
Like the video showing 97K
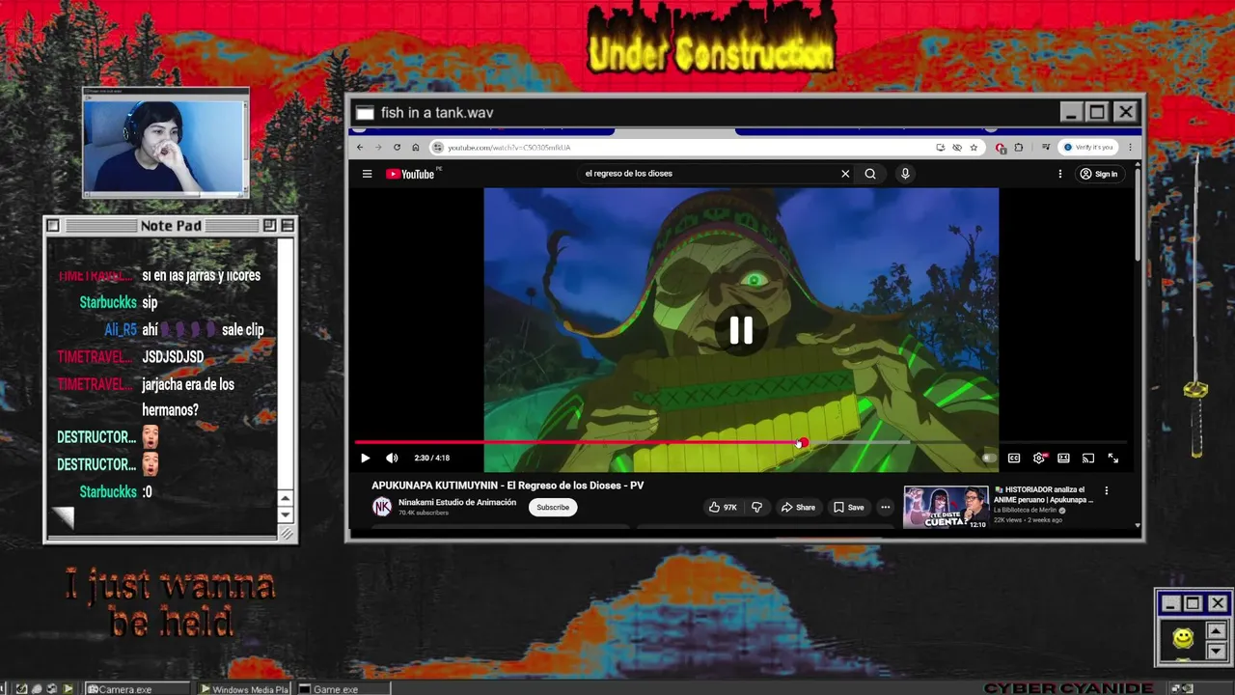[723, 507]
